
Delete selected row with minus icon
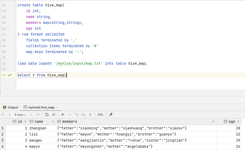(x=70, y=115)
